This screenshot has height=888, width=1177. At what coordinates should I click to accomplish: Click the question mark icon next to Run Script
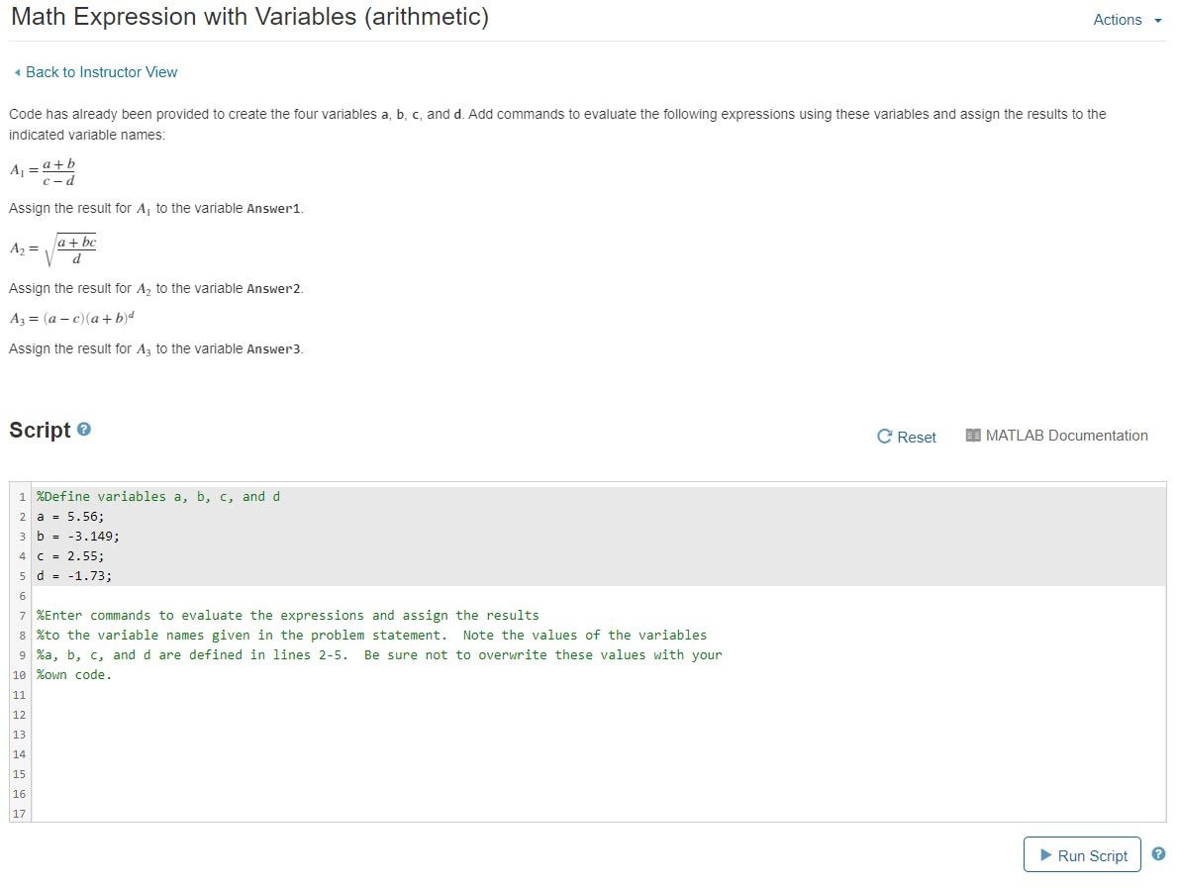[x=1158, y=851]
